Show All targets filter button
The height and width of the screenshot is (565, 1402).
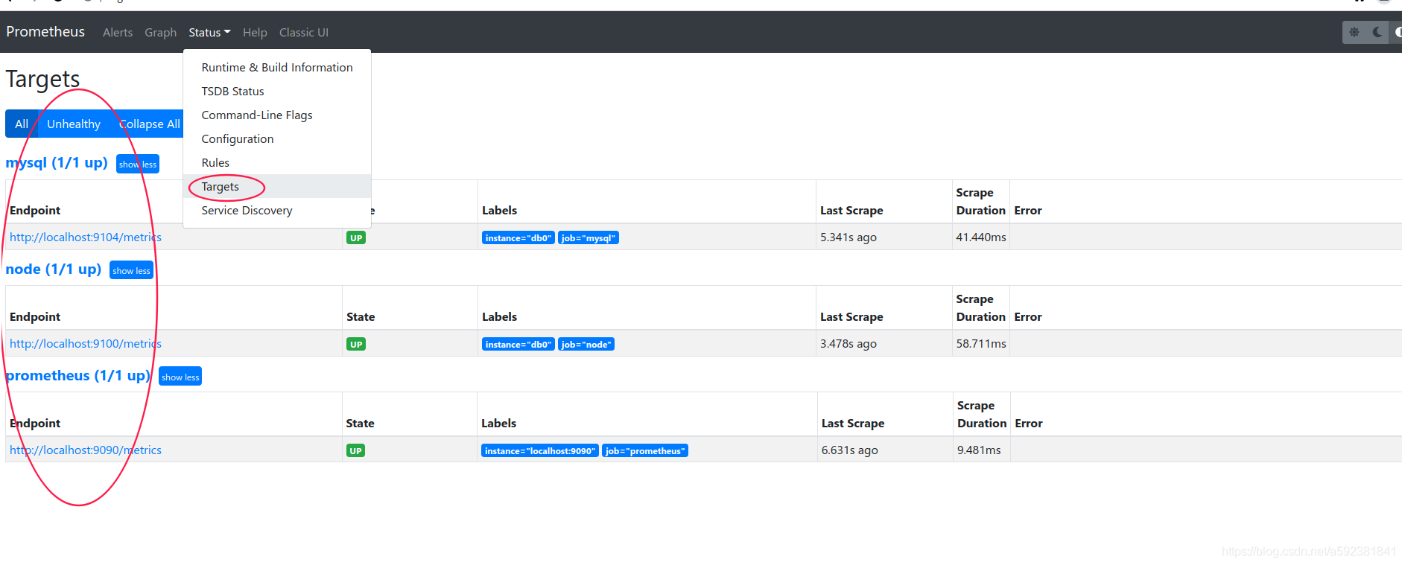point(22,124)
